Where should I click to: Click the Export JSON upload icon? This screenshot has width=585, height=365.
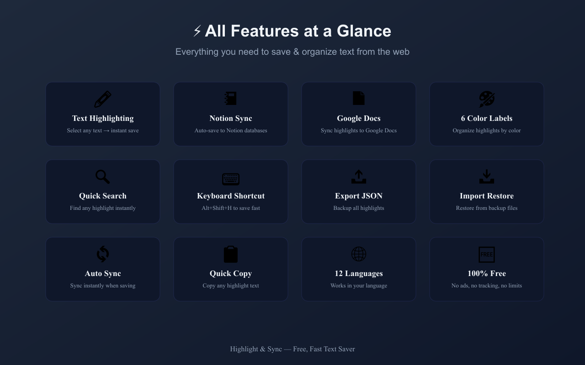pos(359,177)
